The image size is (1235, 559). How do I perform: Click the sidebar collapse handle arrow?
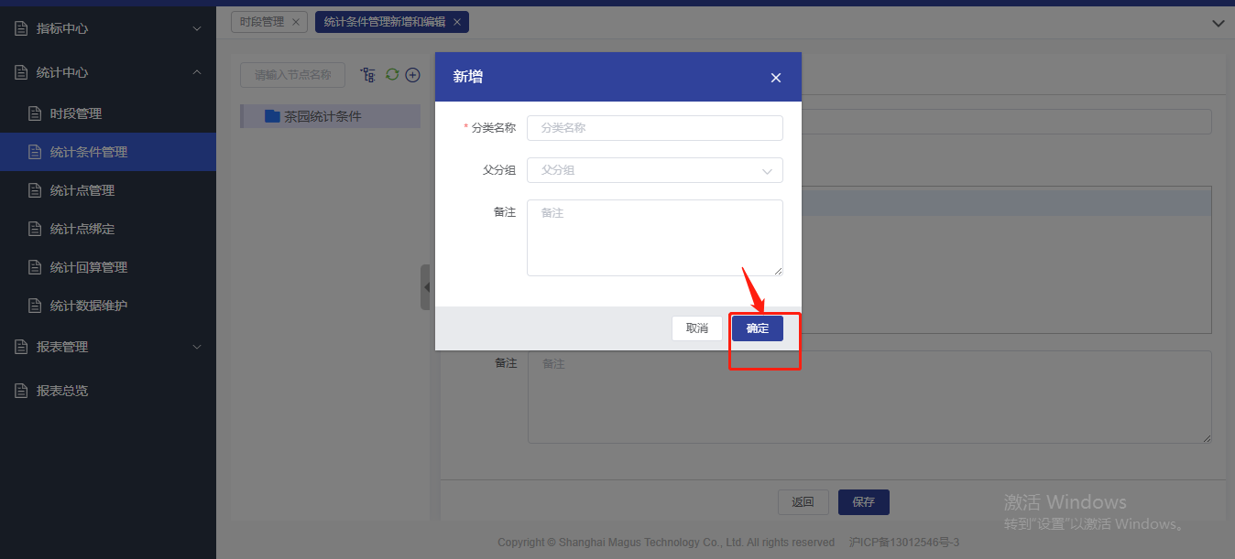pyautogui.click(x=426, y=287)
